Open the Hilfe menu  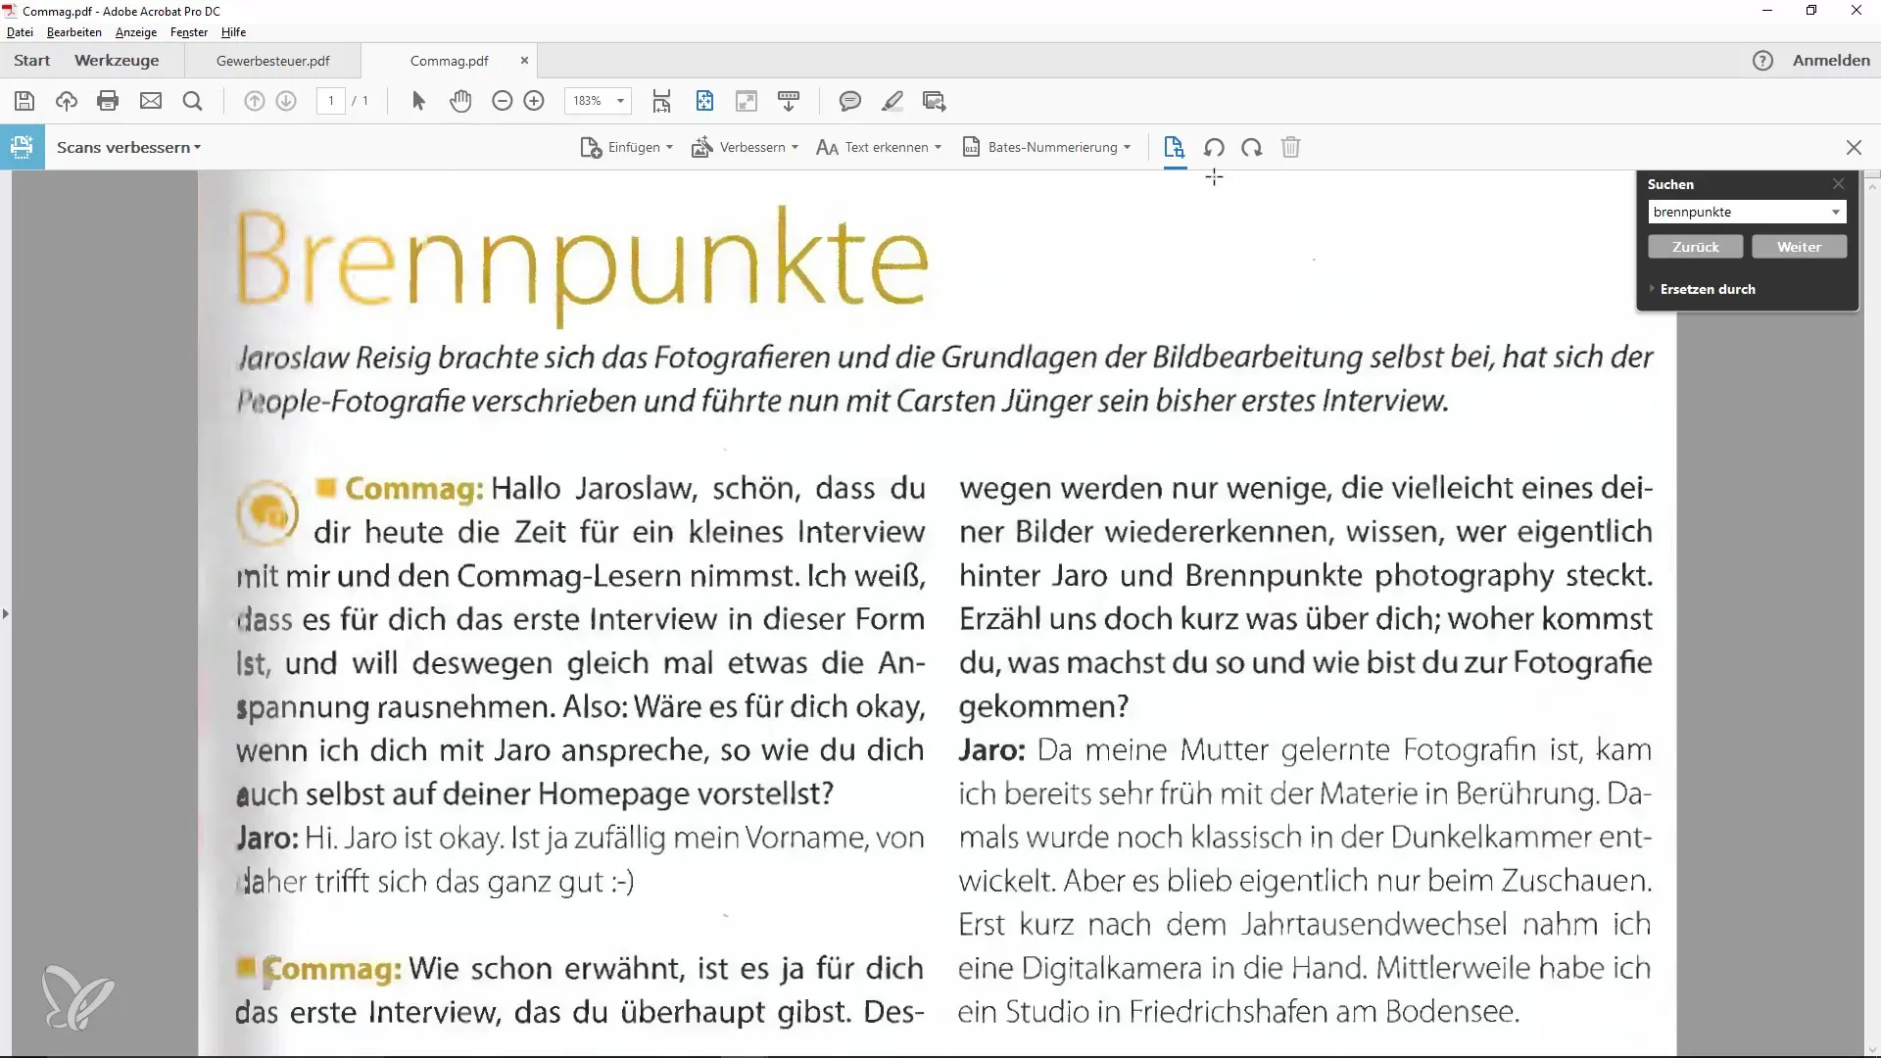[x=233, y=32]
